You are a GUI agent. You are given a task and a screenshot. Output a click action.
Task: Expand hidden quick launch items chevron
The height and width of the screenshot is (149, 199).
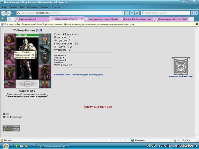(x=34, y=145)
